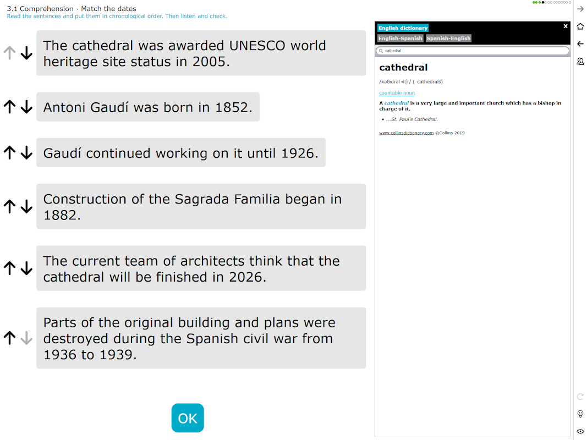
Task: Move Gaudí born 1852 sentence down
Action: (26, 107)
